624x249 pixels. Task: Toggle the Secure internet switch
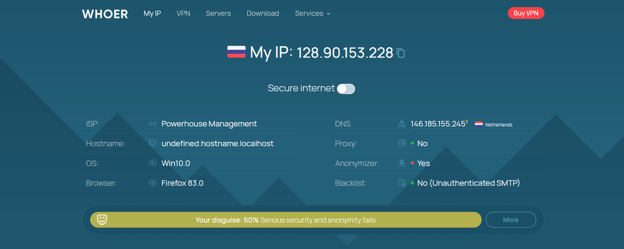coord(346,89)
